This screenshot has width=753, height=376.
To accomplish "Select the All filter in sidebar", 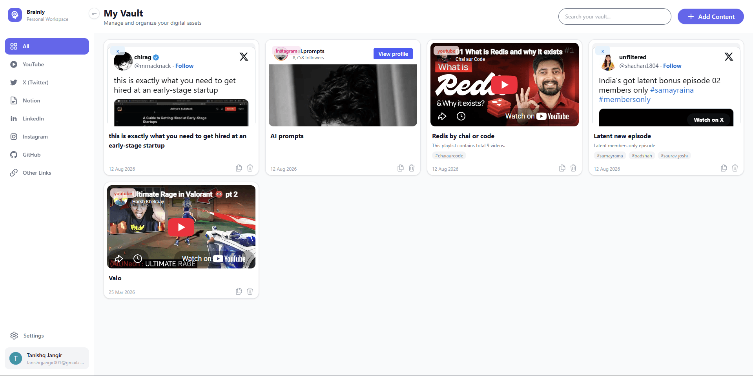I will click(x=47, y=46).
